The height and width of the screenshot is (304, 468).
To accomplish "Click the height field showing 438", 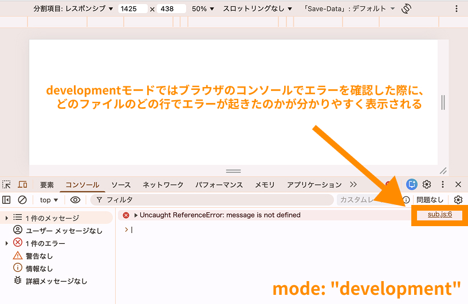I will [171, 9].
